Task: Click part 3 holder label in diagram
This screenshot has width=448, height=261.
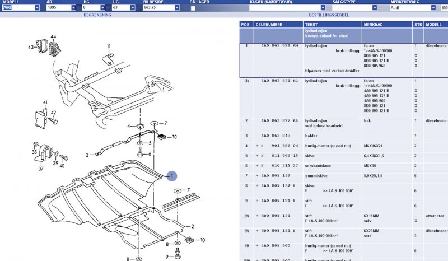Action: point(87,155)
